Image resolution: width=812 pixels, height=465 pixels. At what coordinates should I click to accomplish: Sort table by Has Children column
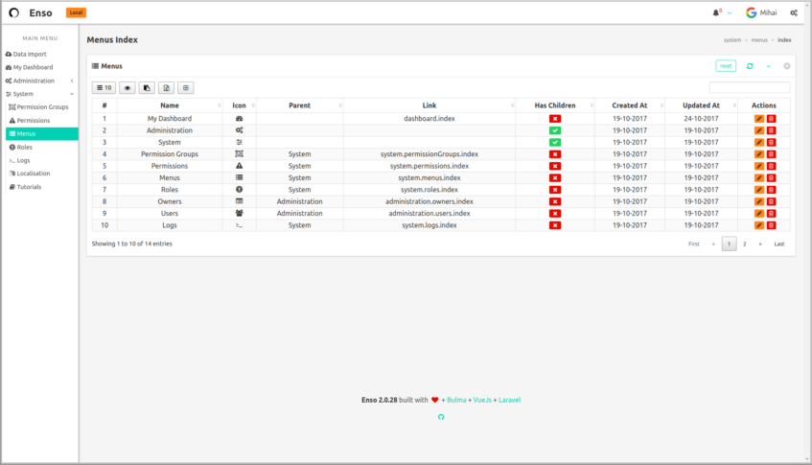pyautogui.click(x=555, y=105)
